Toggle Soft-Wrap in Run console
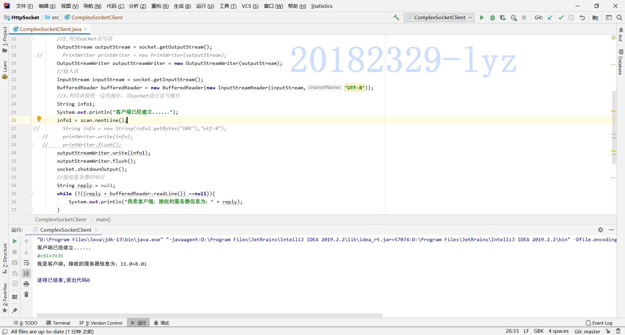Image resolution: width=625 pixels, height=335 pixels. pyautogui.click(x=26, y=263)
